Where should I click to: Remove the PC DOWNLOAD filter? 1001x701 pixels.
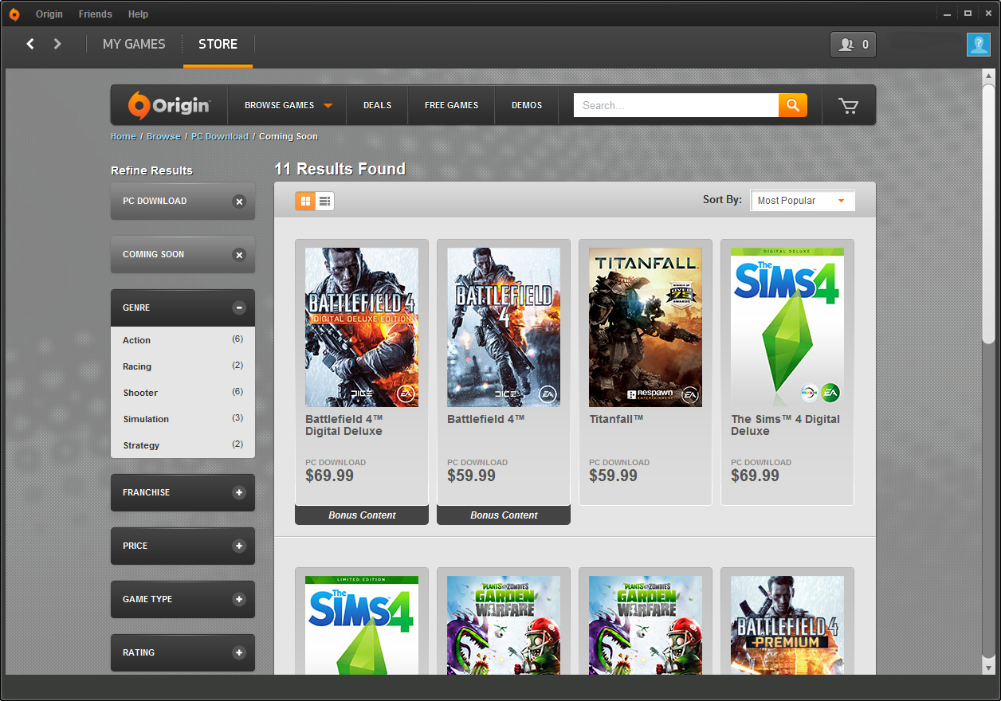pos(239,202)
